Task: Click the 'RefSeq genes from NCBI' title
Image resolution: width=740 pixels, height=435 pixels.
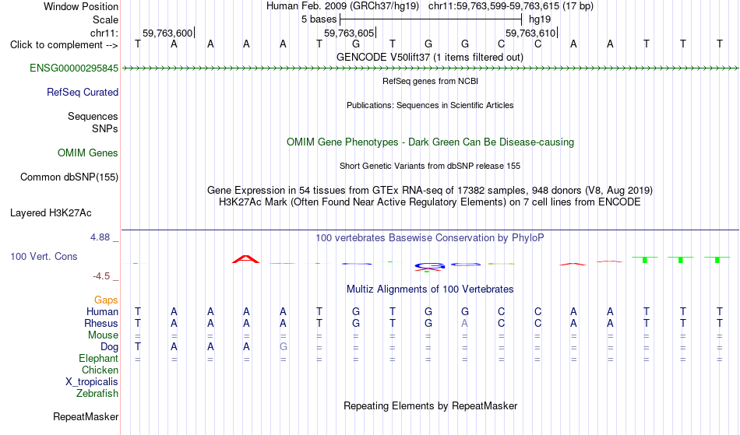Action: (431, 81)
